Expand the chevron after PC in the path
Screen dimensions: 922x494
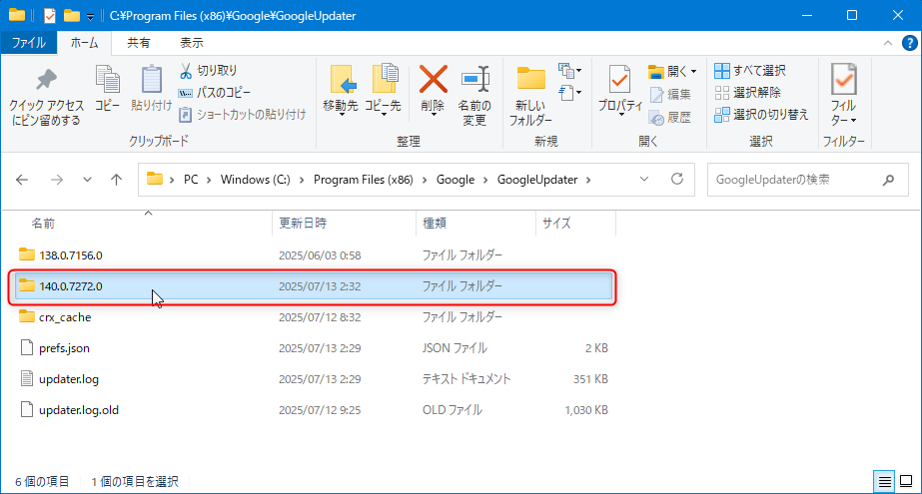coord(208,180)
